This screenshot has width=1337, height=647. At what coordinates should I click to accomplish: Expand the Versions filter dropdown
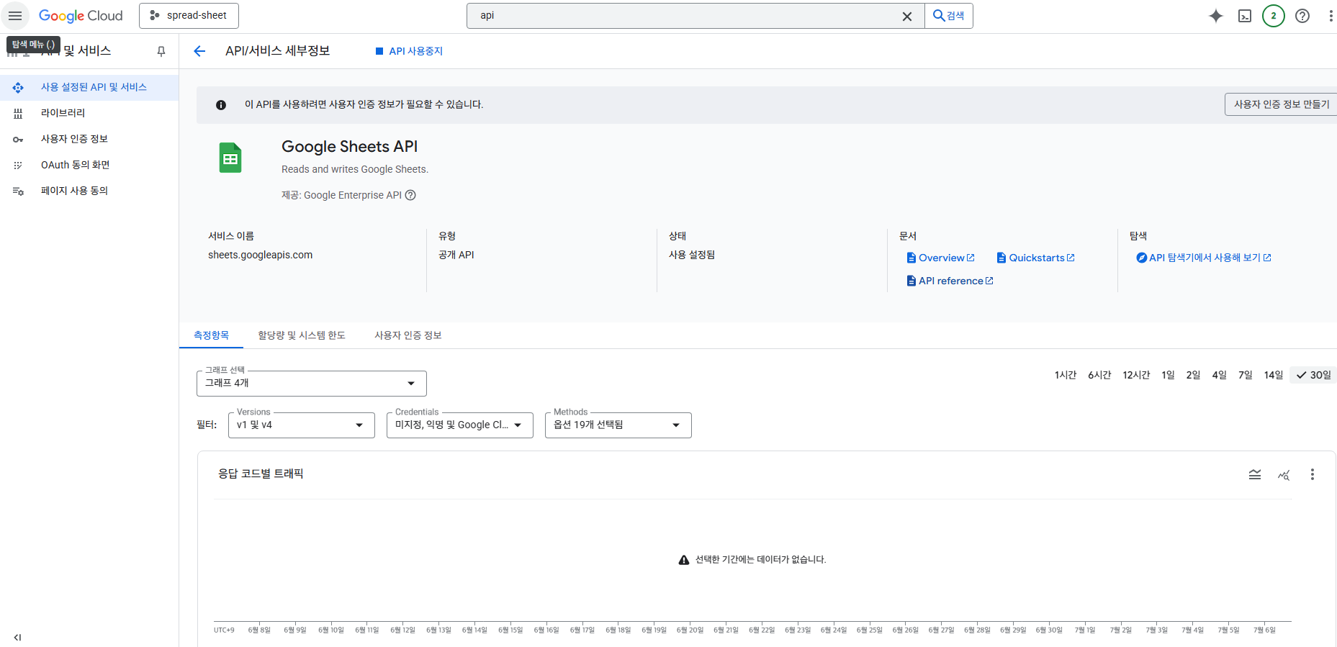[302, 425]
